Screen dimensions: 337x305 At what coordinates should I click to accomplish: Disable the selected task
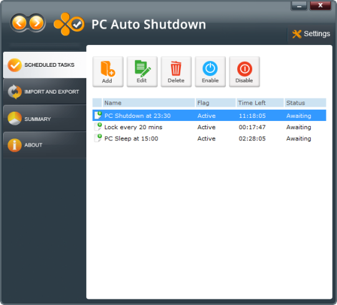tap(245, 72)
